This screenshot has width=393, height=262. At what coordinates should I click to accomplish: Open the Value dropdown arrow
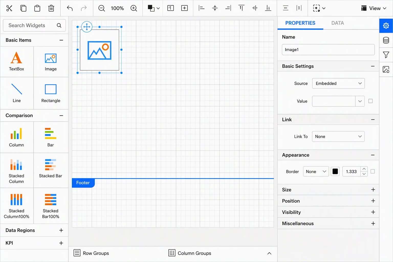tap(360, 101)
